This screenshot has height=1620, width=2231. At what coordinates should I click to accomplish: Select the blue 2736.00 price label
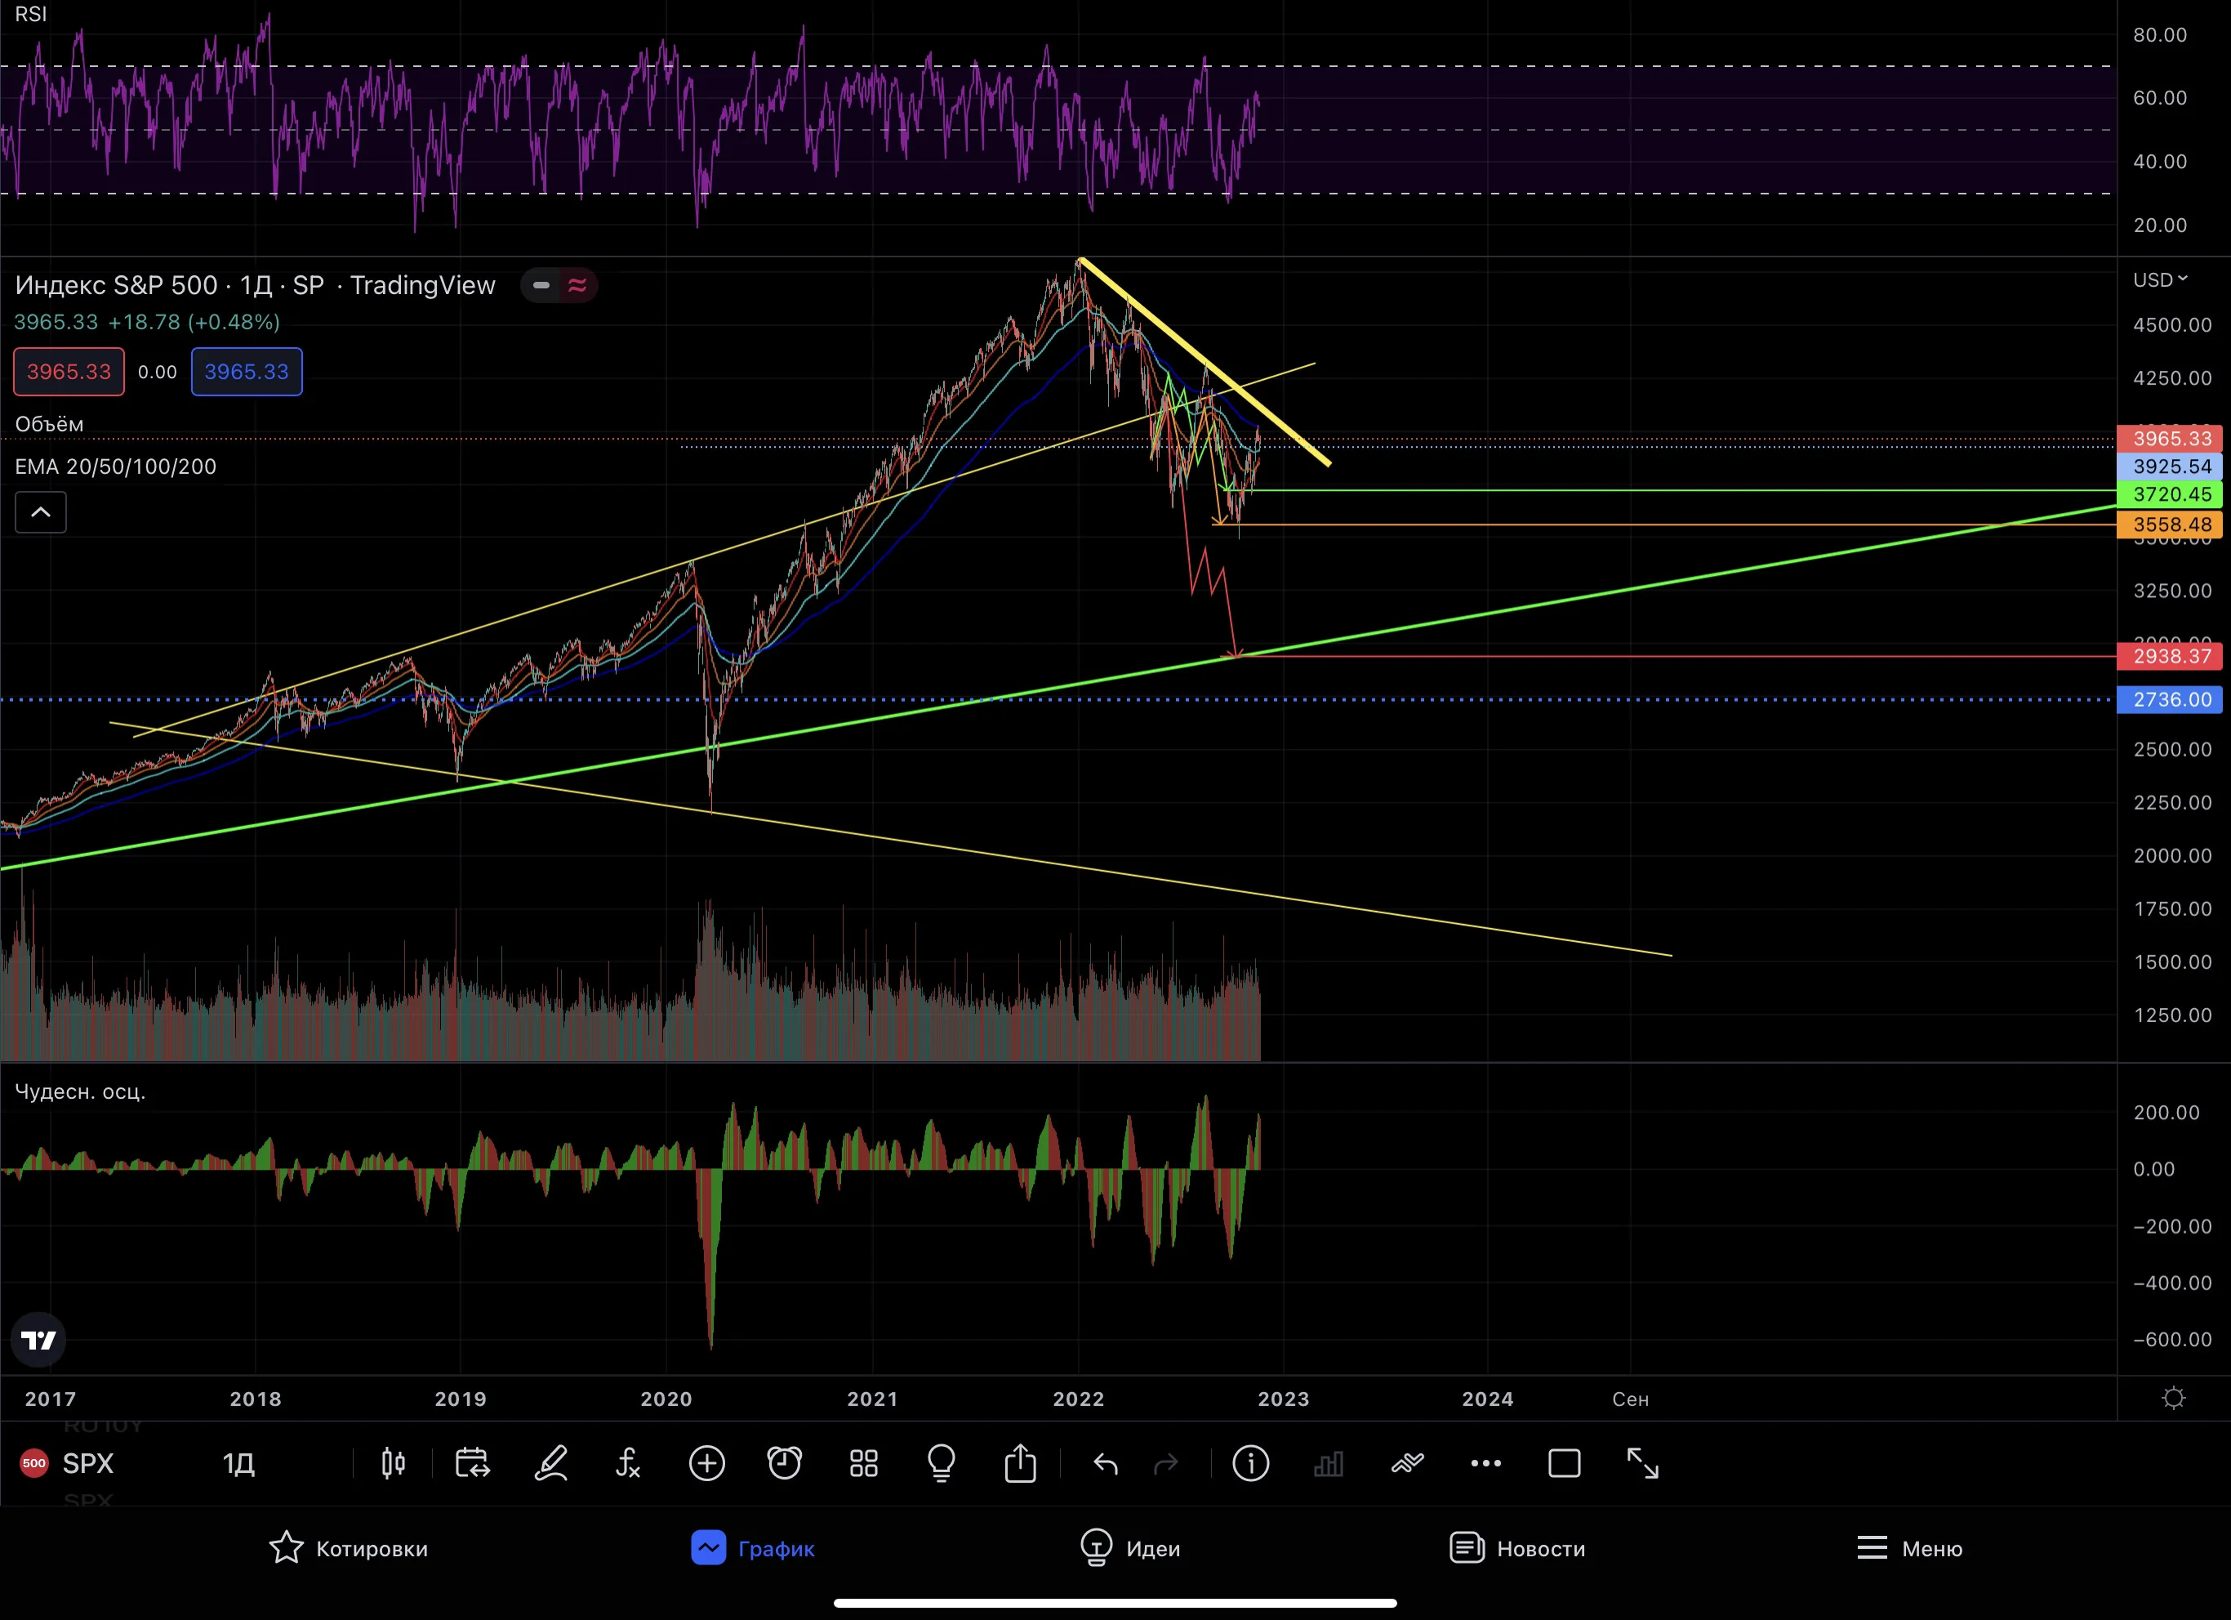click(2170, 700)
